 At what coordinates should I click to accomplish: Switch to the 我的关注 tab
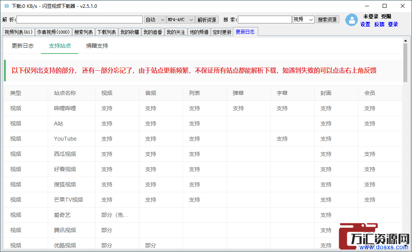[176, 32]
